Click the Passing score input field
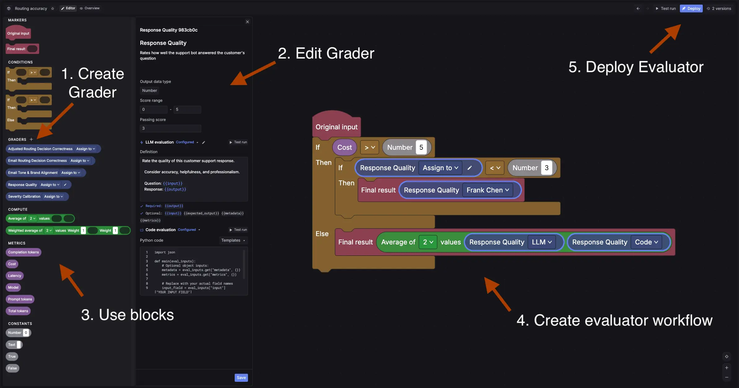 click(x=170, y=128)
